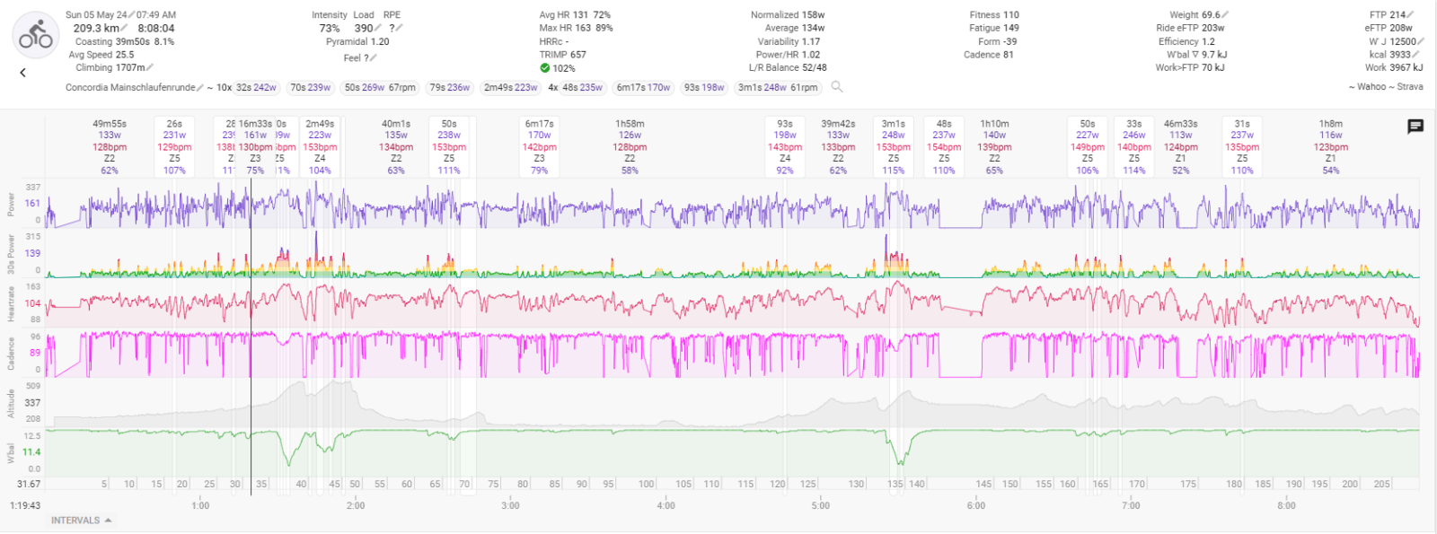Select the 49m55s 133w interval label
The height and width of the screenshot is (534, 1437).
tap(110, 146)
